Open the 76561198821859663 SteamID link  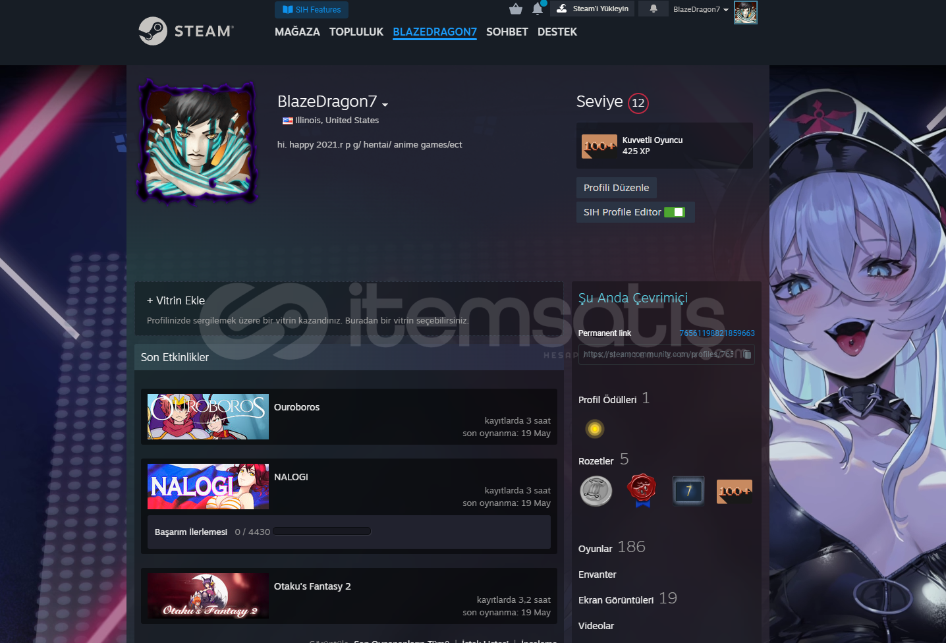717,333
